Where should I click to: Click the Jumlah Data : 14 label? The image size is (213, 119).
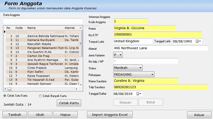coord(17,104)
